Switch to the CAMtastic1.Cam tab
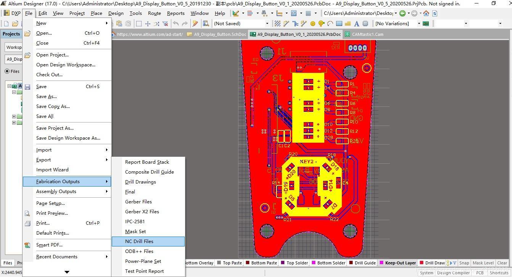 pyautogui.click(x=364, y=34)
